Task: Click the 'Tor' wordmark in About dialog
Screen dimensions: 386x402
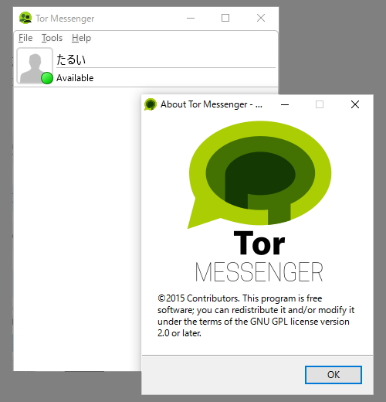Action: (x=259, y=244)
